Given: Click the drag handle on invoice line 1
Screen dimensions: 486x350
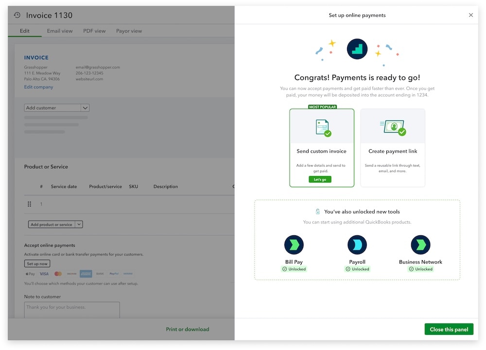Looking at the screenshot, I should [29, 204].
